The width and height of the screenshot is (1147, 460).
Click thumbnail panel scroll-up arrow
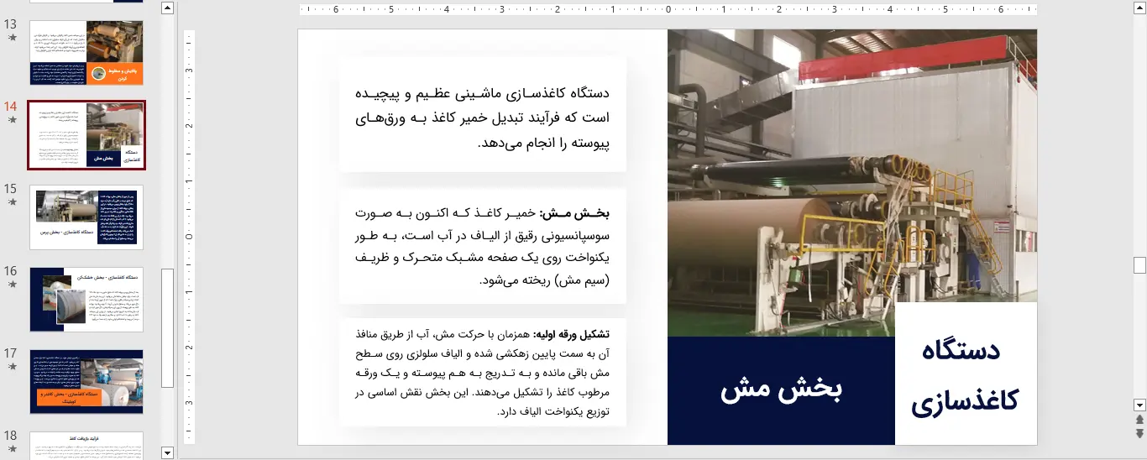[167, 8]
